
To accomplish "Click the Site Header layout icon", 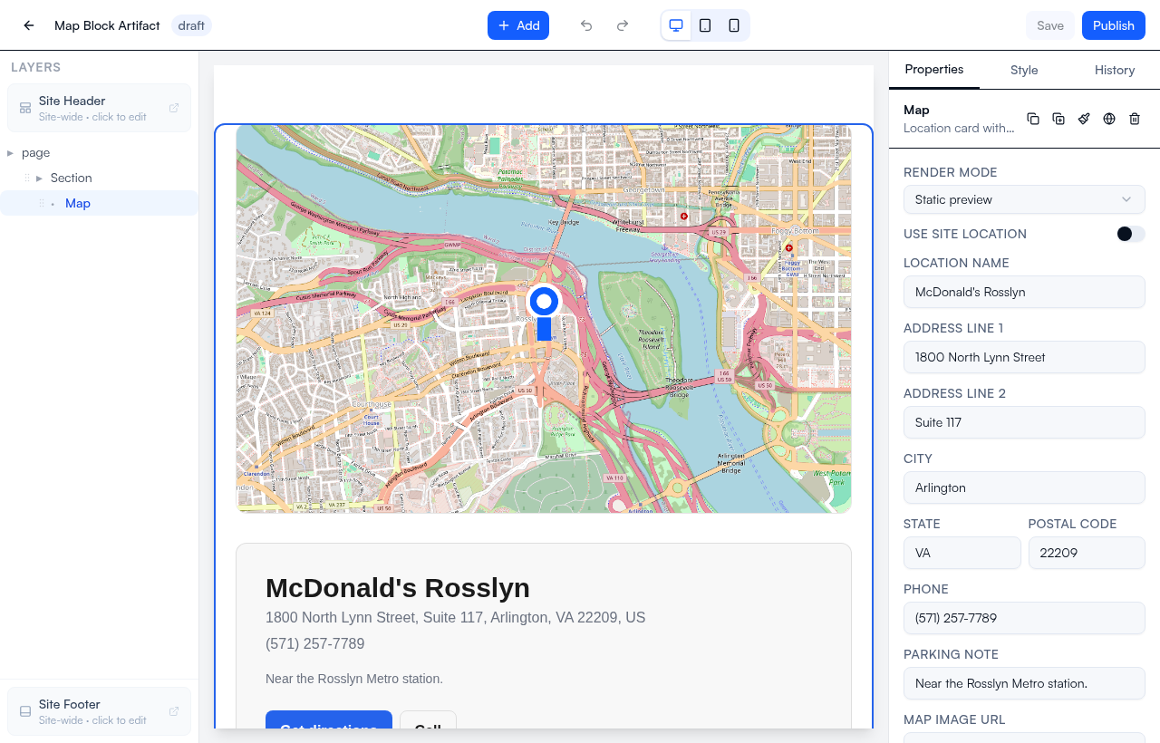I will [25, 108].
